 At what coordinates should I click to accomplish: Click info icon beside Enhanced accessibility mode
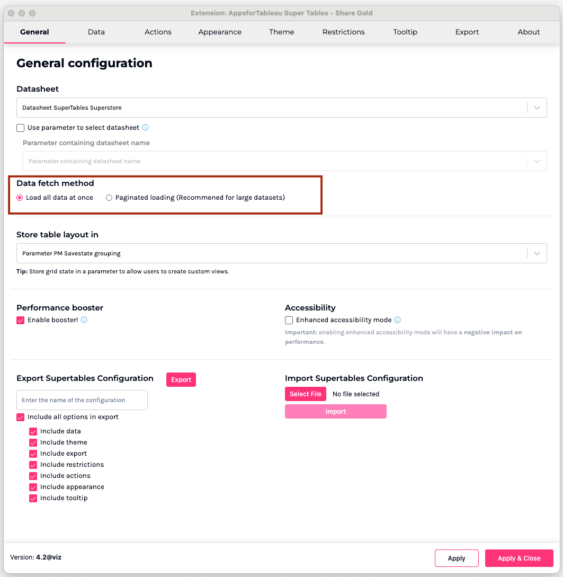point(398,320)
